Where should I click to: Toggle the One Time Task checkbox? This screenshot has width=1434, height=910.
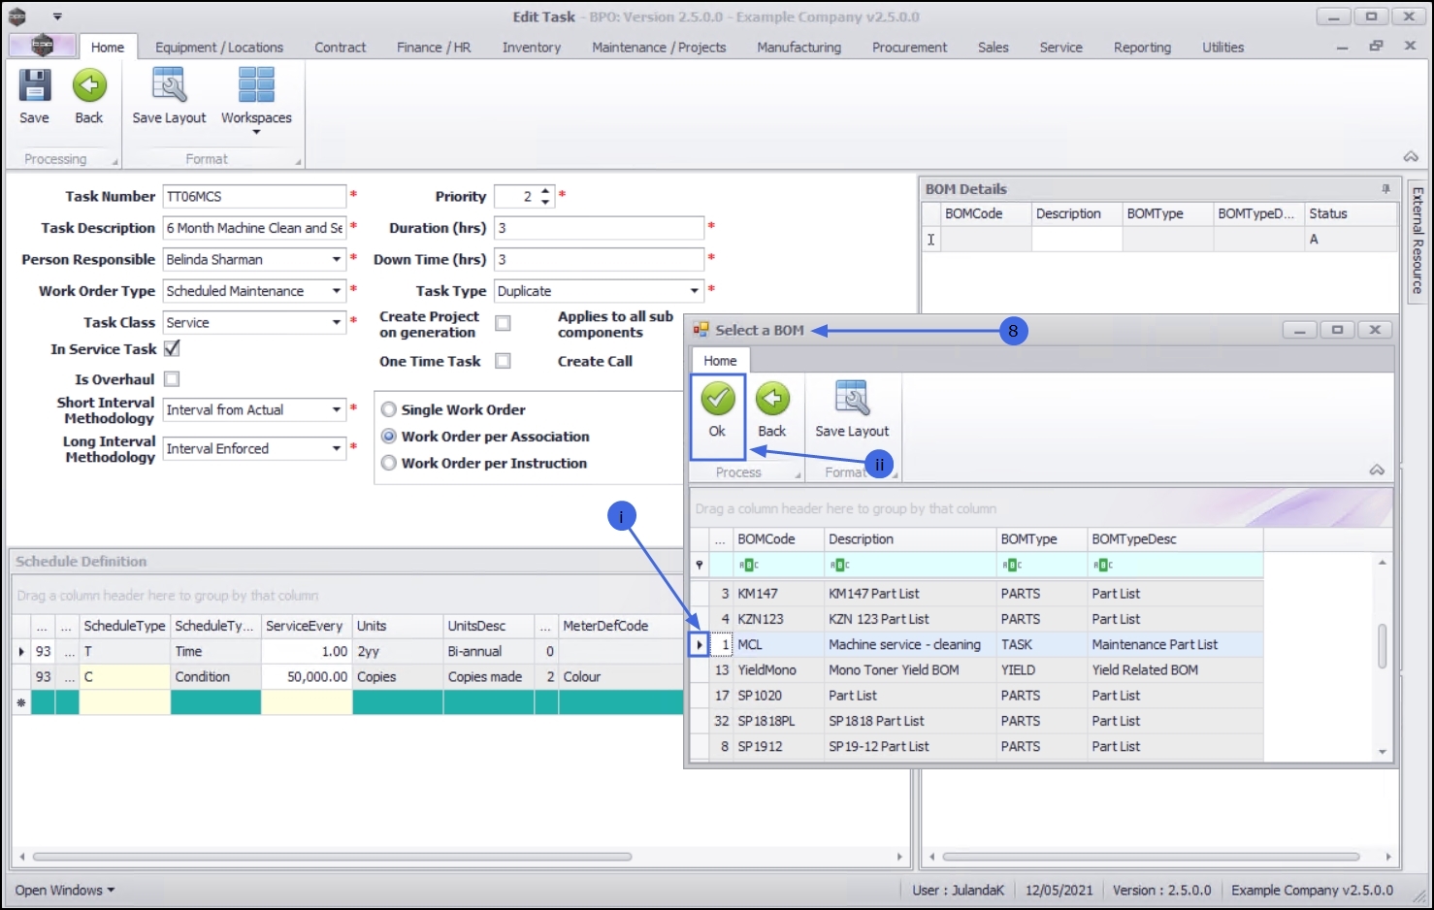(x=503, y=361)
